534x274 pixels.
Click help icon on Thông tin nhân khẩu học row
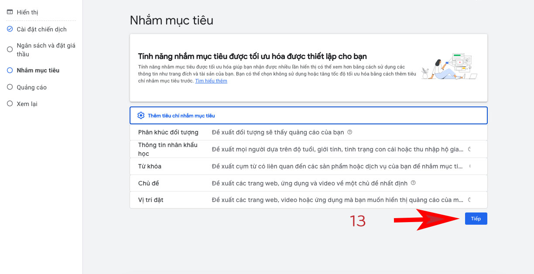pyautogui.click(x=469, y=149)
